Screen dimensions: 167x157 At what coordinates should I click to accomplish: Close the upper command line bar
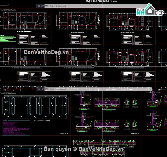tap(39, 6)
